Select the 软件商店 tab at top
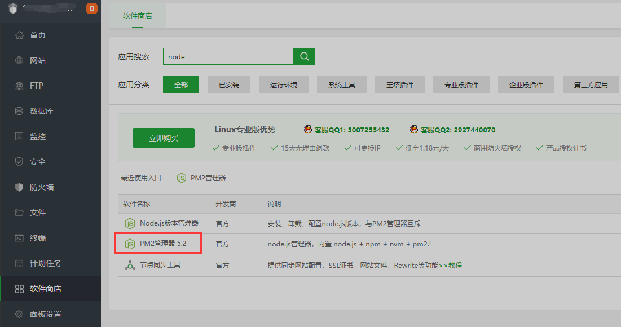Image resolution: width=621 pixels, height=327 pixels. point(138,16)
